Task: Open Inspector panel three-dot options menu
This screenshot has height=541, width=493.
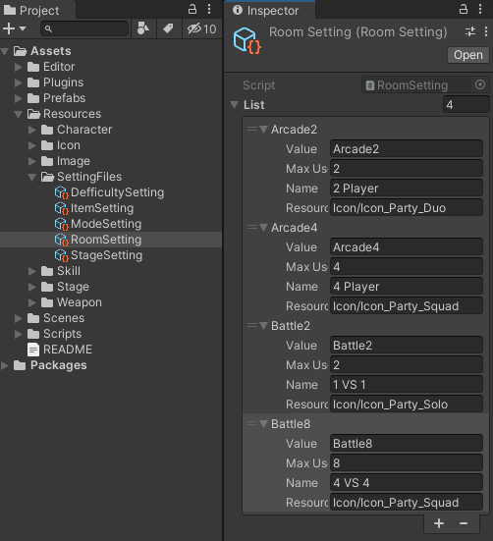Action: [480, 9]
